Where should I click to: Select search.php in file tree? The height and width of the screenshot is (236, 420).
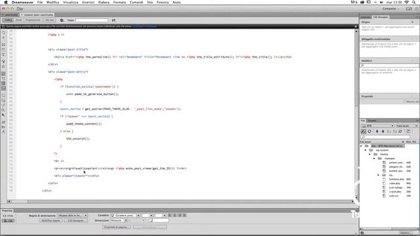(395, 192)
